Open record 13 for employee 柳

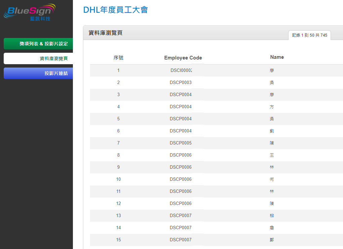[118, 215]
